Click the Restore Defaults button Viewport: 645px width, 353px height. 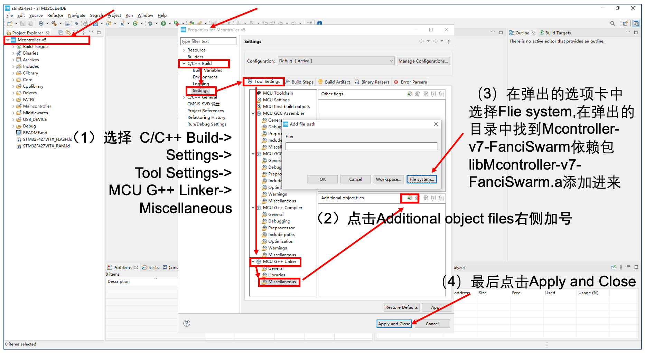coord(402,307)
